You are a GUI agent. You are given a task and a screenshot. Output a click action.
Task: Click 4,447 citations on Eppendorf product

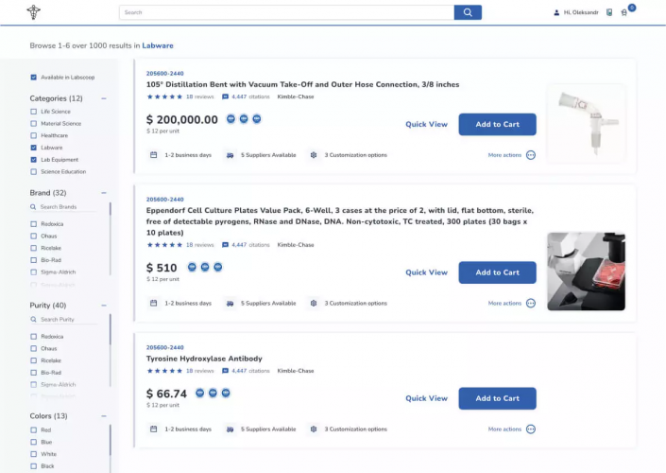250,245
